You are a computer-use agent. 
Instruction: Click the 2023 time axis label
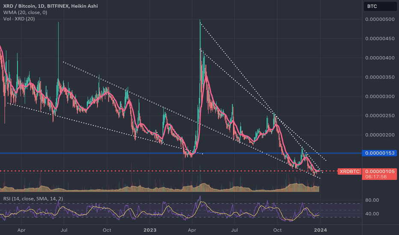click(x=150, y=230)
